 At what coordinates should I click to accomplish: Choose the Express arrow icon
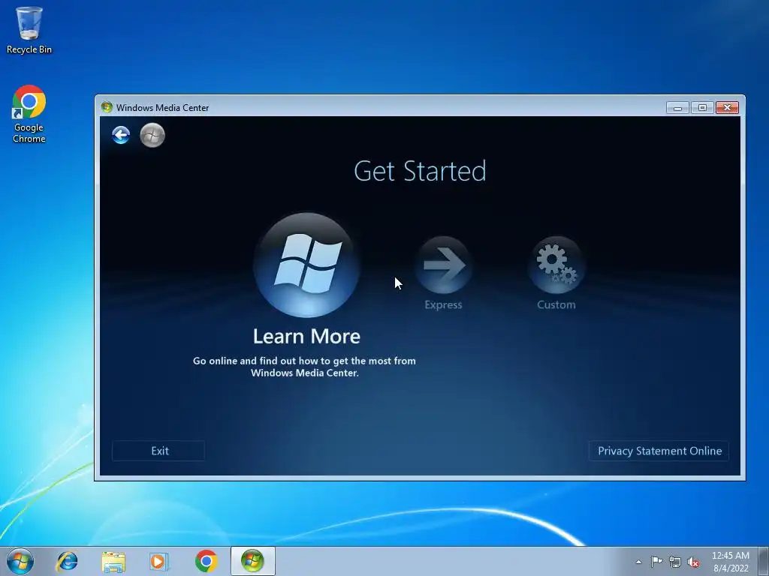pos(443,265)
